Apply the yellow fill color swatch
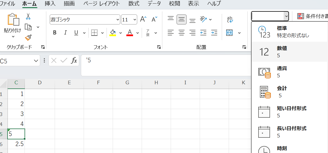 (113, 33)
